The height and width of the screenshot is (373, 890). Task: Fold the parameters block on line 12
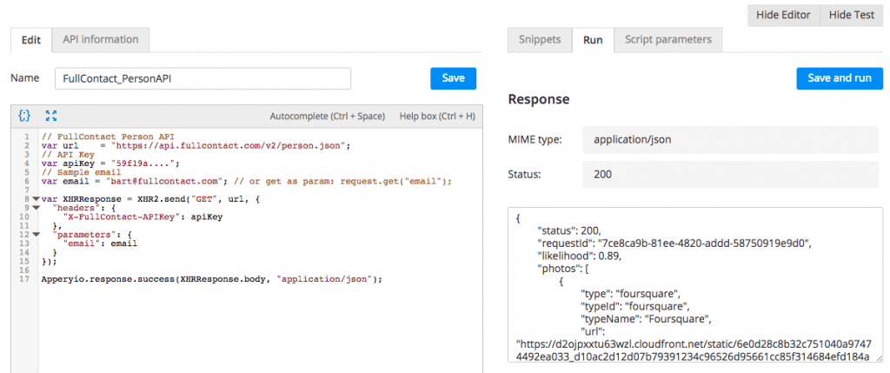click(x=36, y=235)
